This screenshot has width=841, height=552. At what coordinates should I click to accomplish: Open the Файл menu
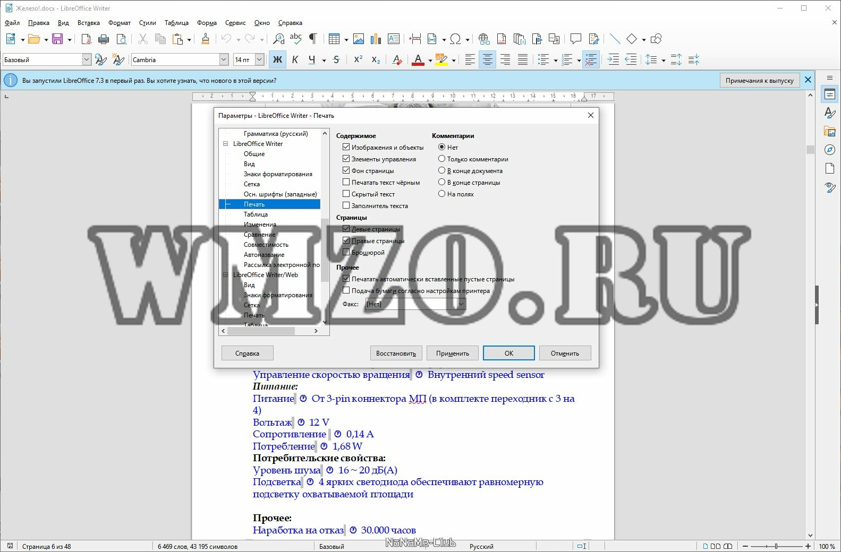click(x=12, y=23)
